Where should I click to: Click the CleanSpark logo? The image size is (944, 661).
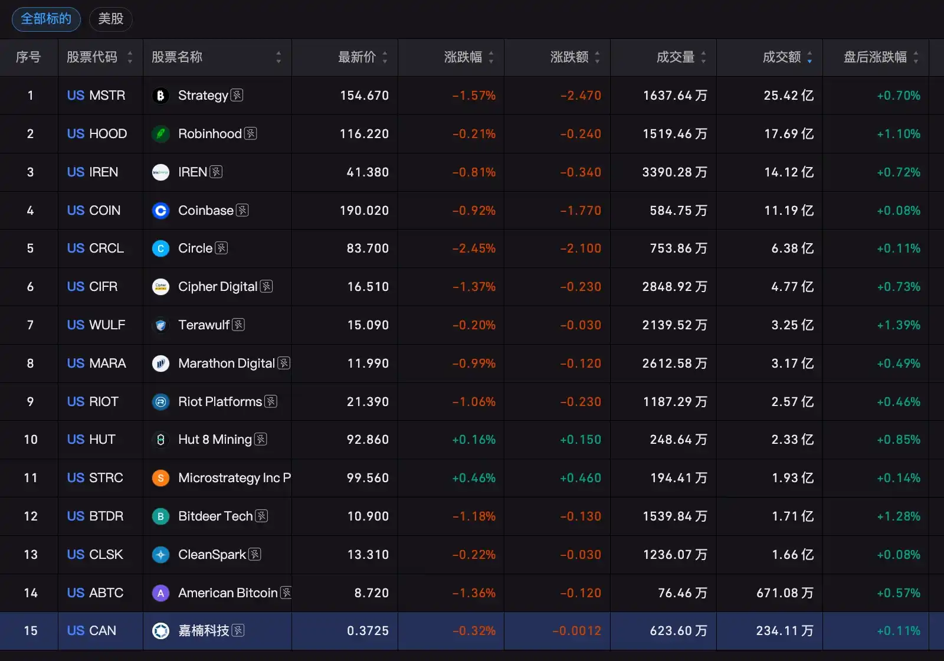pos(160,555)
